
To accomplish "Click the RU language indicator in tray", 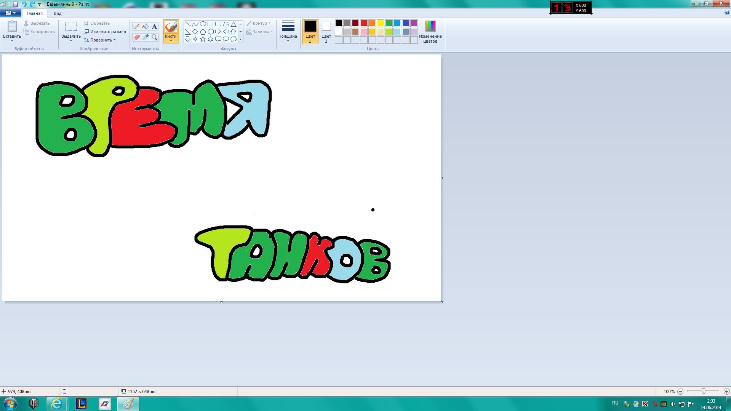I will pyautogui.click(x=615, y=403).
